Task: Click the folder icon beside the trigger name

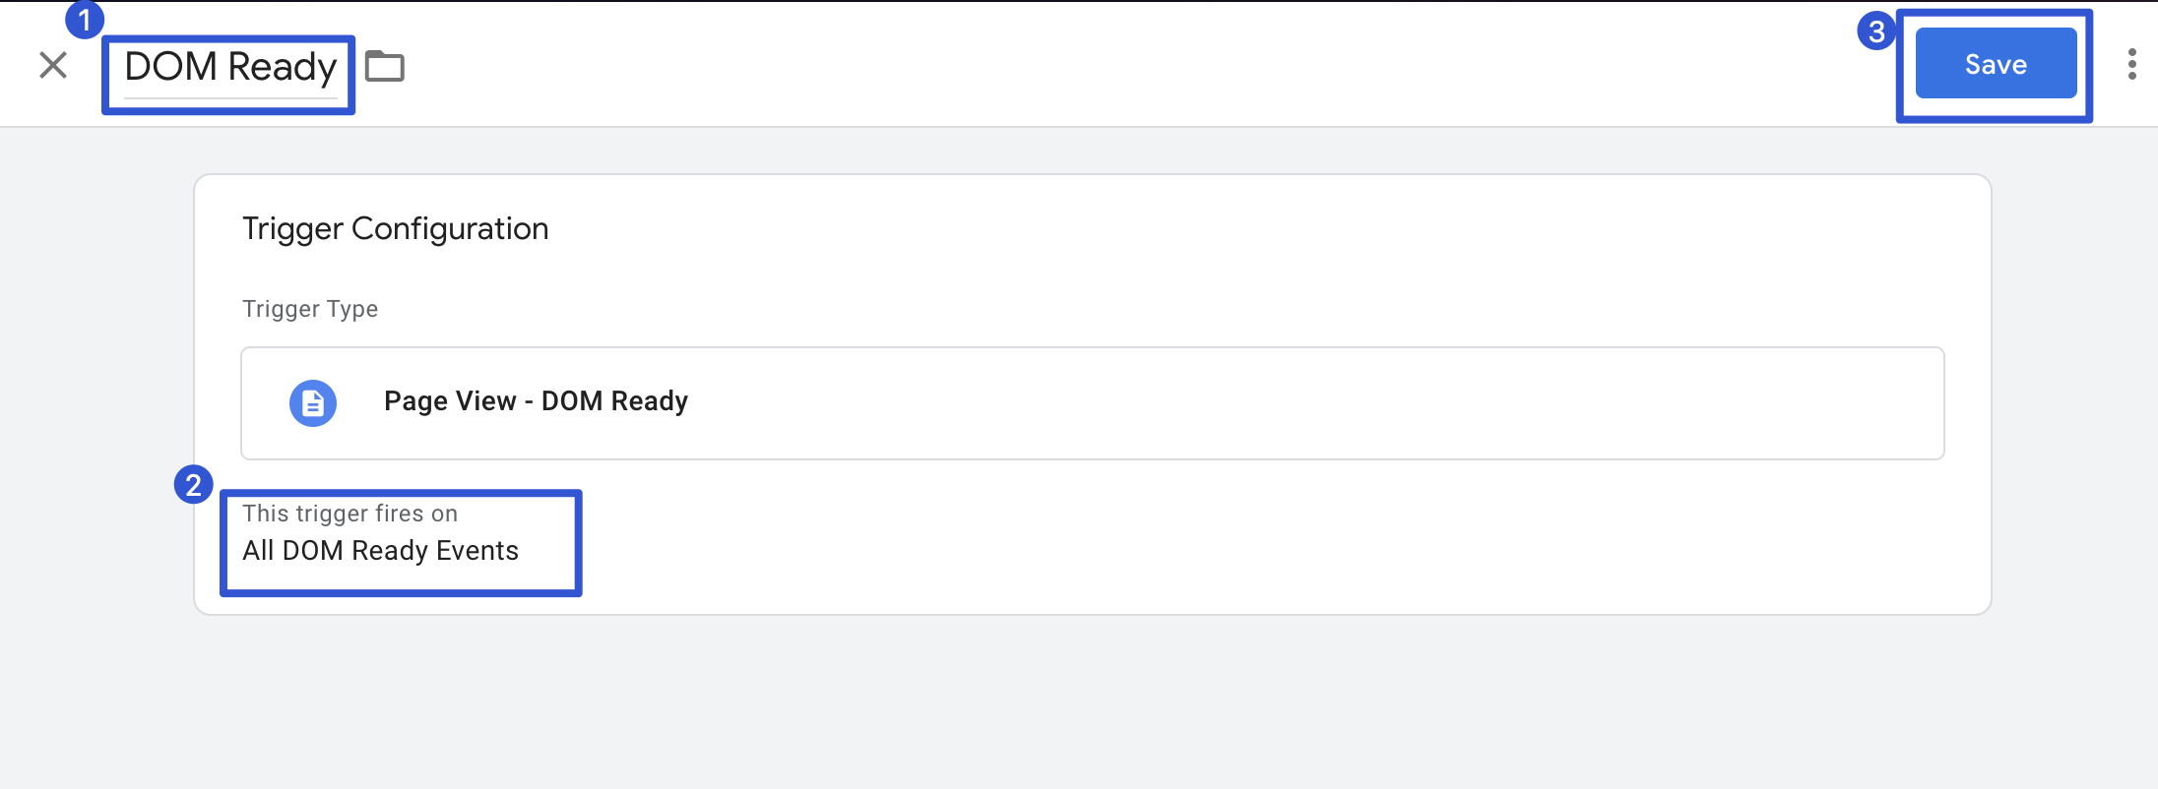Action: tap(385, 66)
